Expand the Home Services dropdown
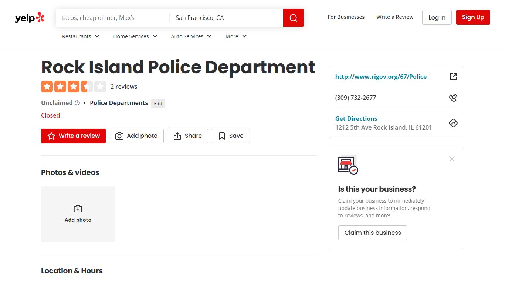The height and width of the screenshot is (283, 505). 135,36
